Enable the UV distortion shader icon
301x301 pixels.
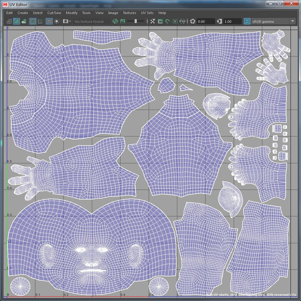click(24, 21)
